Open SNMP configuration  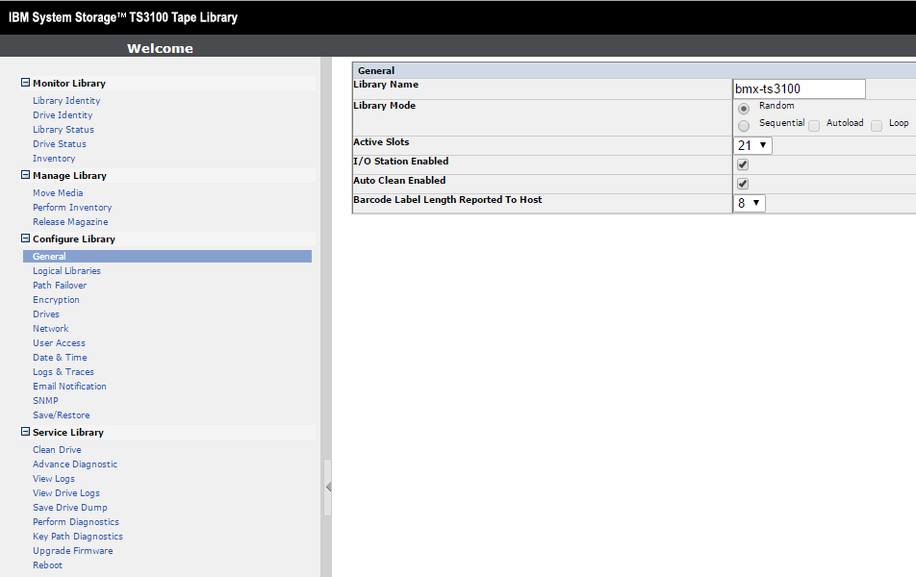[45, 401]
